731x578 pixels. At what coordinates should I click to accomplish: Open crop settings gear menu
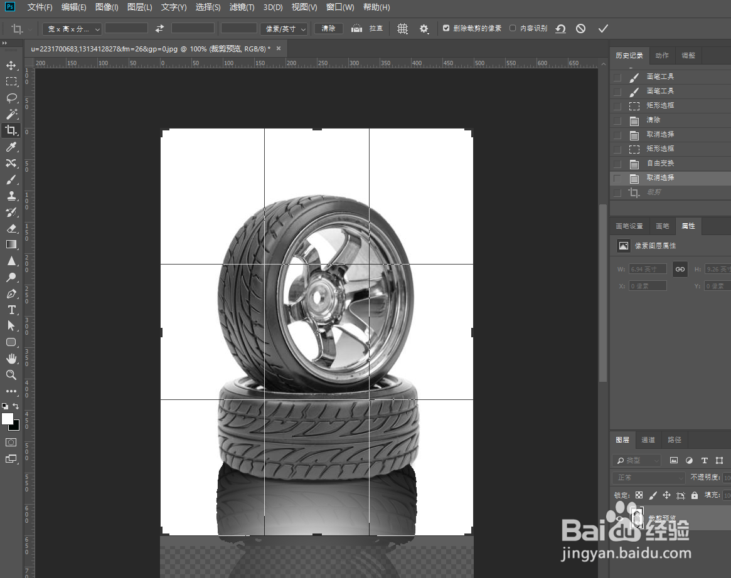coord(424,29)
